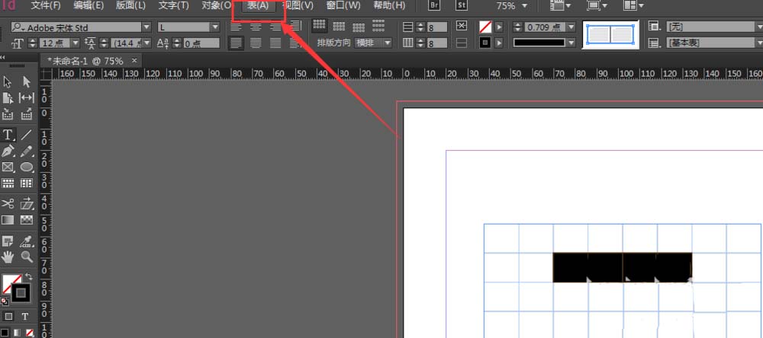Screen dimensions: 763x338
Task: Toggle formatting affects container button
Action: coord(8,316)
